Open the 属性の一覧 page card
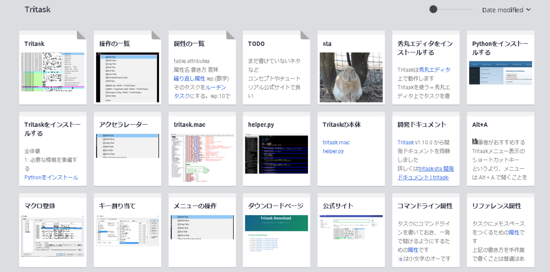This screenshot has width=550, height=272. pyautogui.click(x=202, y=68)
